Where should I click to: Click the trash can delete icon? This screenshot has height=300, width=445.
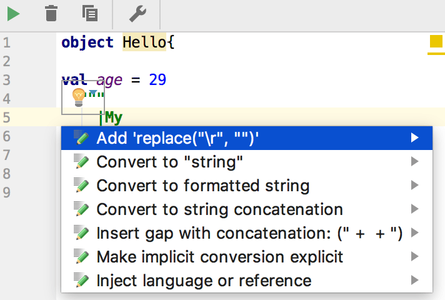[52, 13]
